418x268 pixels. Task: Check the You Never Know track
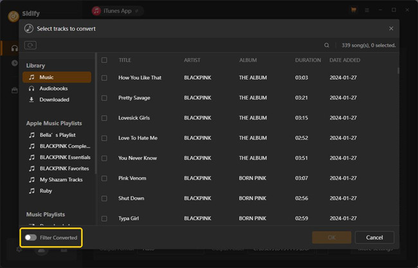(104, 158)
